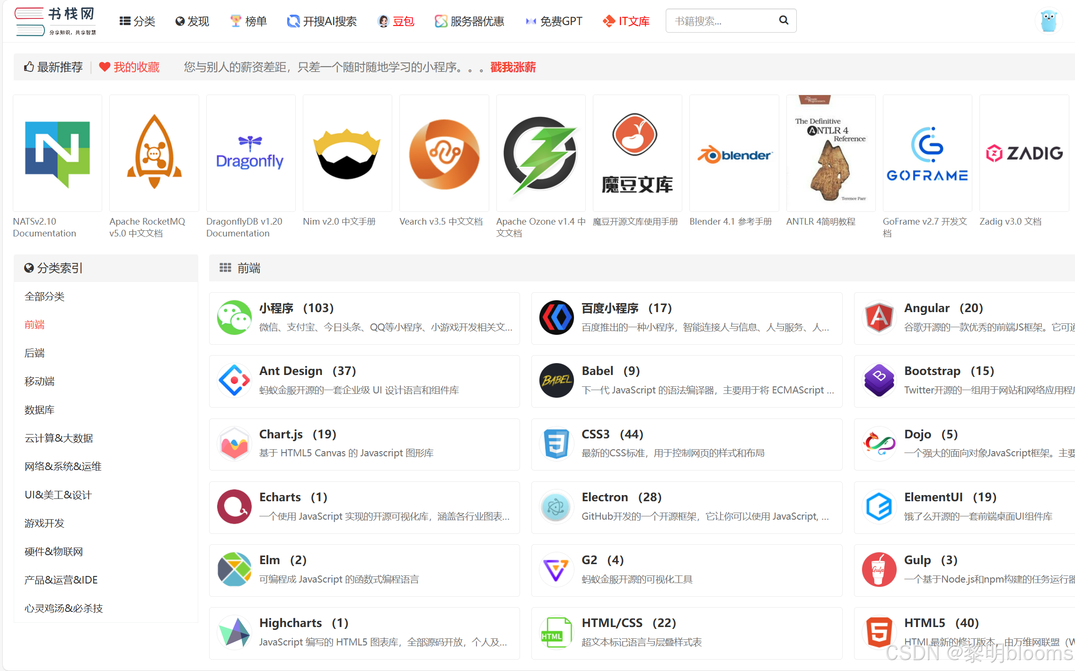Viewport: 1075px width, 671px height.
Task: Open Ant Design (37) title link
Action: pos(308,371)
